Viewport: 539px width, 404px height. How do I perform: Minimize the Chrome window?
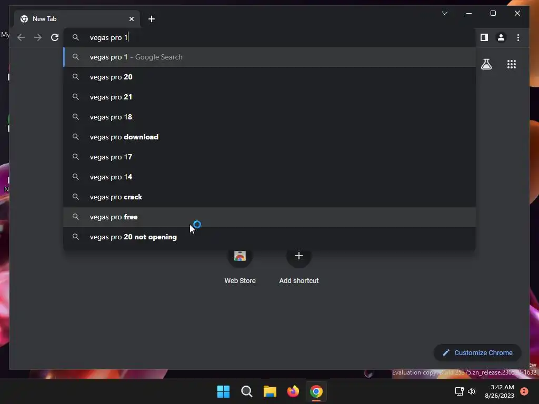[469, 13]
